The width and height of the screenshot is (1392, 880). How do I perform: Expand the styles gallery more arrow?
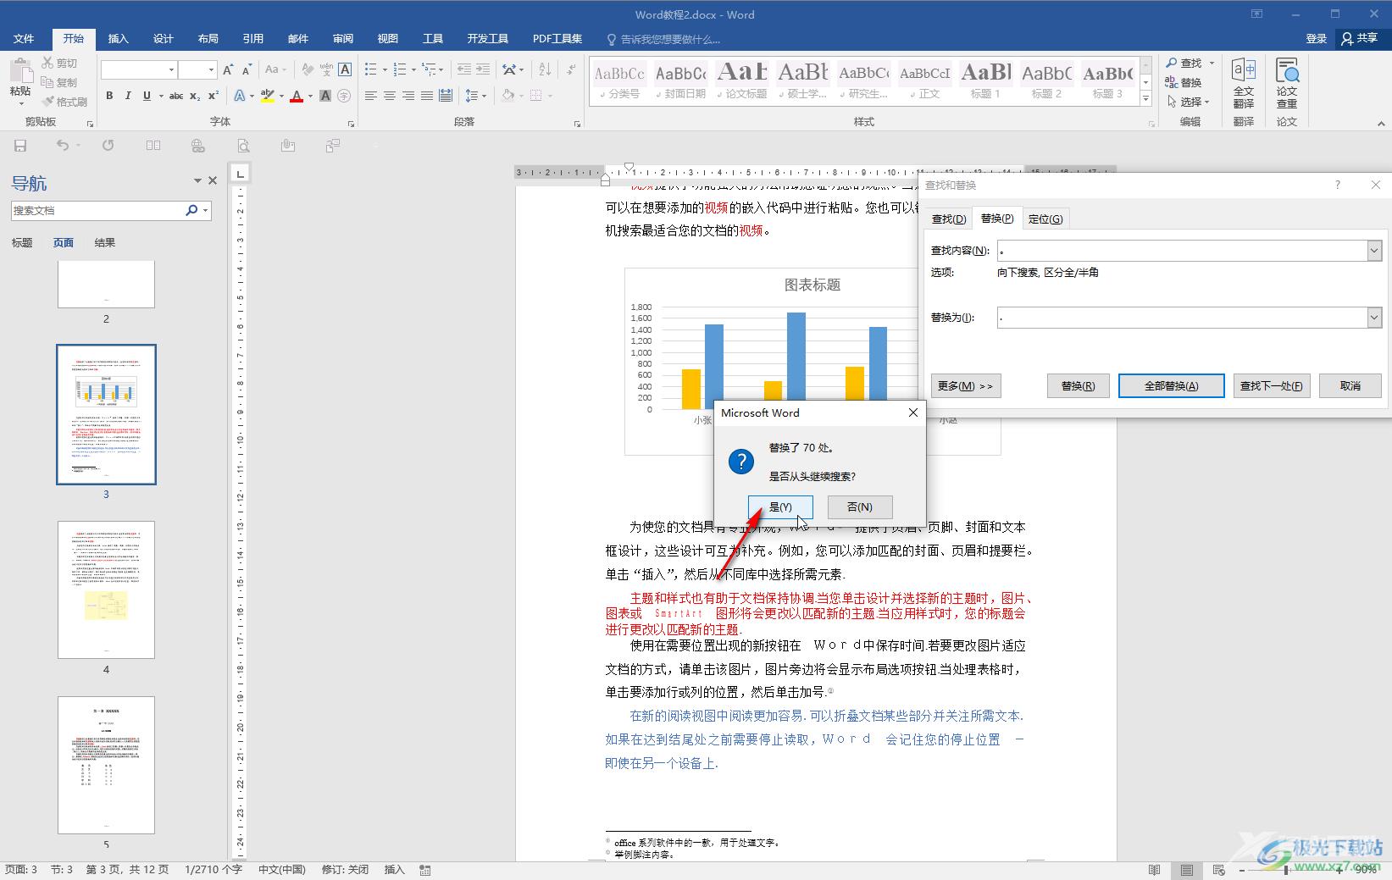pyautogui.click(x=1145, y=99)
